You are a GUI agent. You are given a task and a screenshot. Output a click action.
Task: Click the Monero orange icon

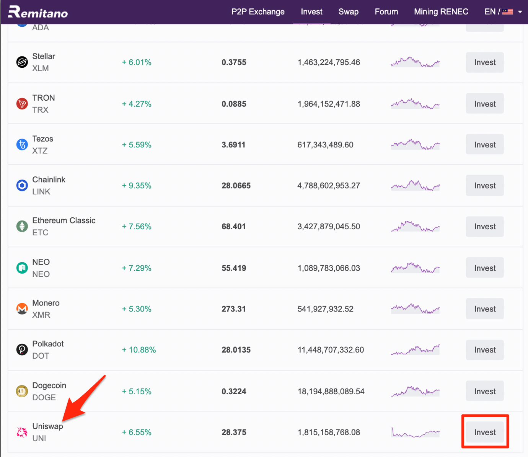pyautogui.click(x=22, y=308)
